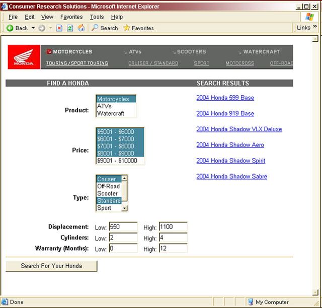Select Standard in the Type list
This screenshot has height=308, width=322.
click(x=109, y=200)
